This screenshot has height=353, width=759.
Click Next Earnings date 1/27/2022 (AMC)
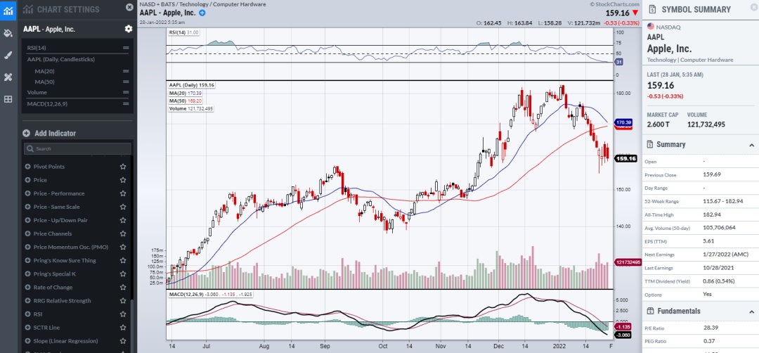click(725, 255)
